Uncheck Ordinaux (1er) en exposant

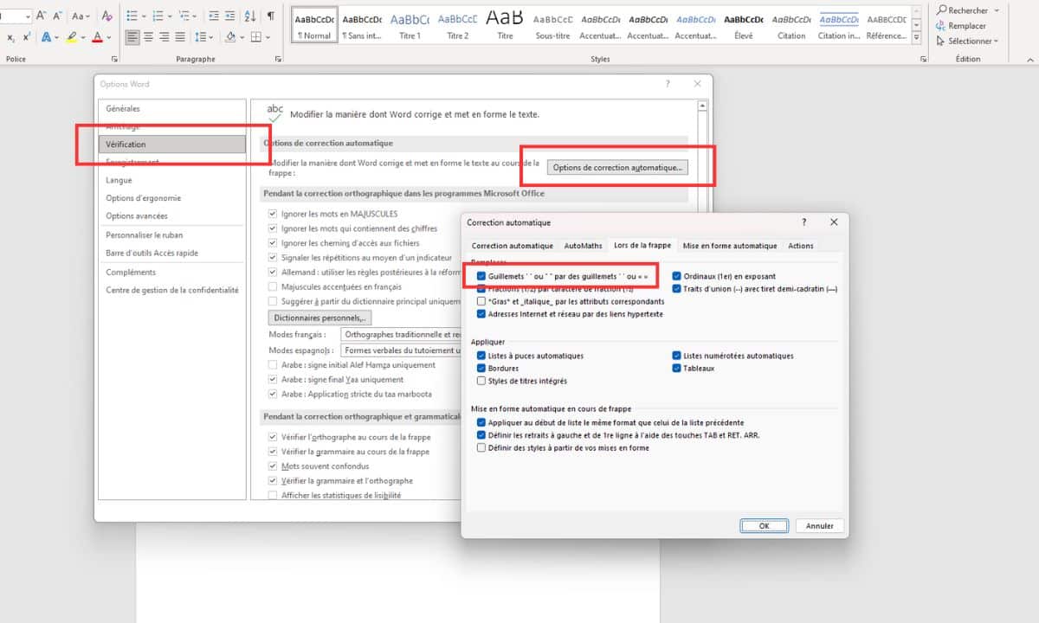(676, 276)
